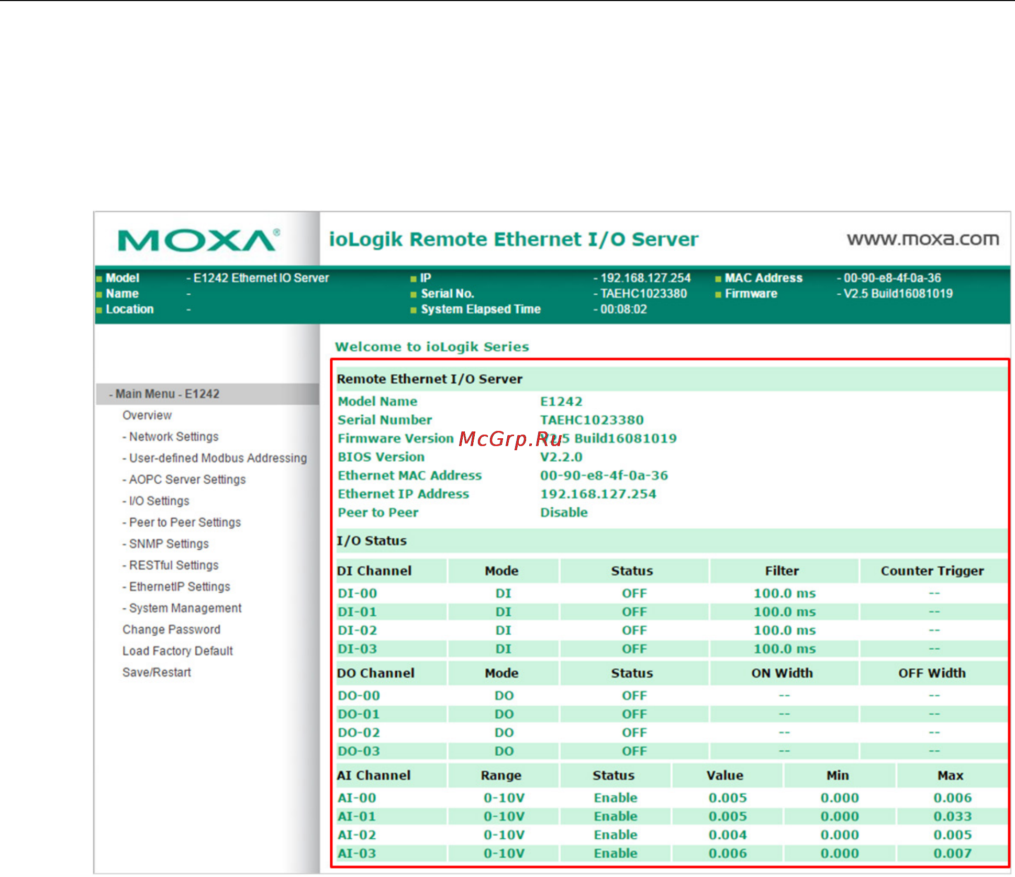Screen dimensions: 1015x877
Task: Click the MOXA logo
Action: [x=198, y=241]
